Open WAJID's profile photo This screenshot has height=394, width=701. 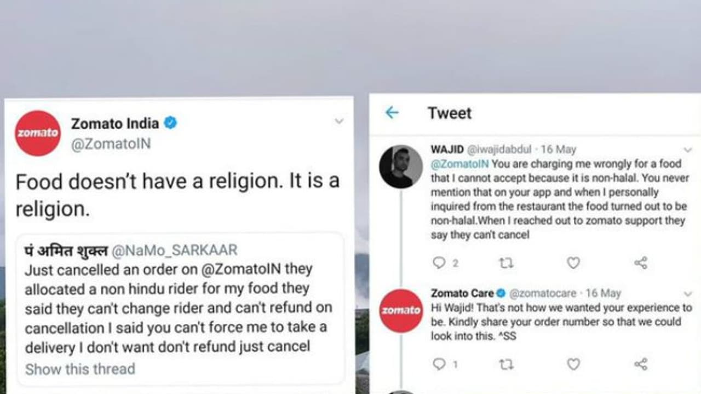[401, 166]
